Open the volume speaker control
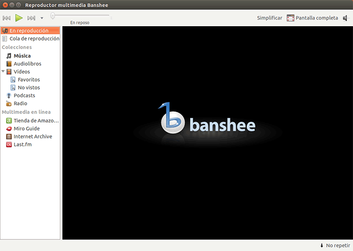Screen dimensions: 353x251 345,18
